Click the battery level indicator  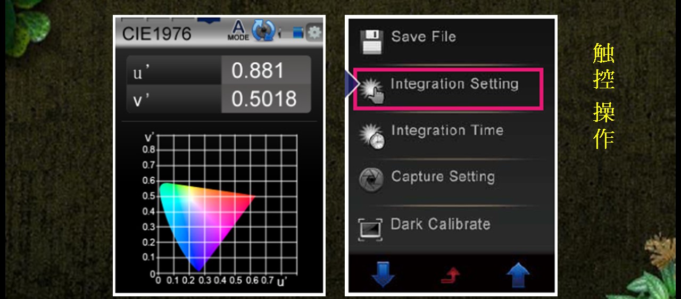pyautogui.click(x=298, y=34)
